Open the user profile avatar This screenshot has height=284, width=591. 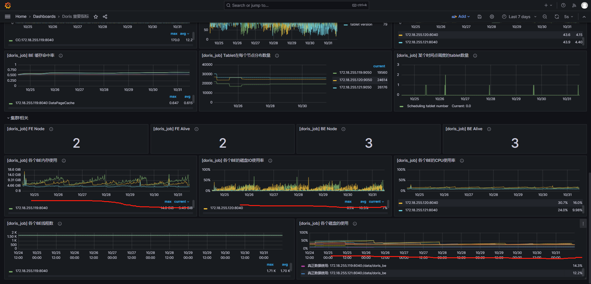tap(584, 5)
